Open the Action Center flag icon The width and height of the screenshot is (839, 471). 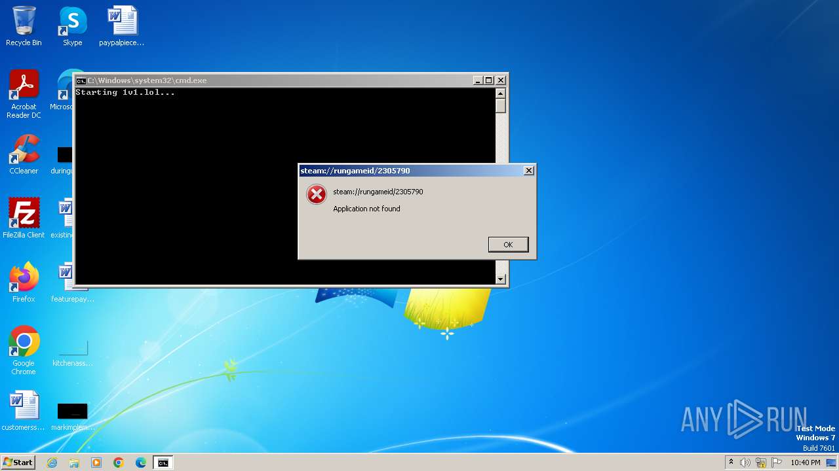(777, 462)
